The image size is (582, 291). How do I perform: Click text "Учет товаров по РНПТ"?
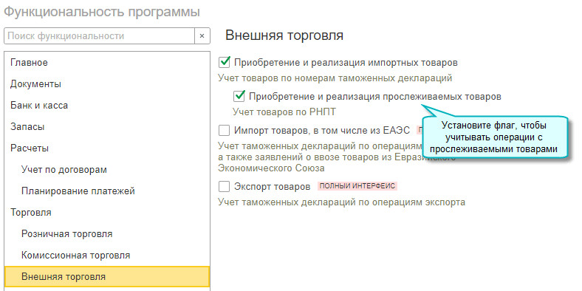click(284, 112)
